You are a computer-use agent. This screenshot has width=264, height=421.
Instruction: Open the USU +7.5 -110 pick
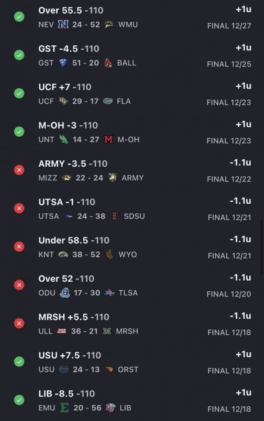(70, 355)
